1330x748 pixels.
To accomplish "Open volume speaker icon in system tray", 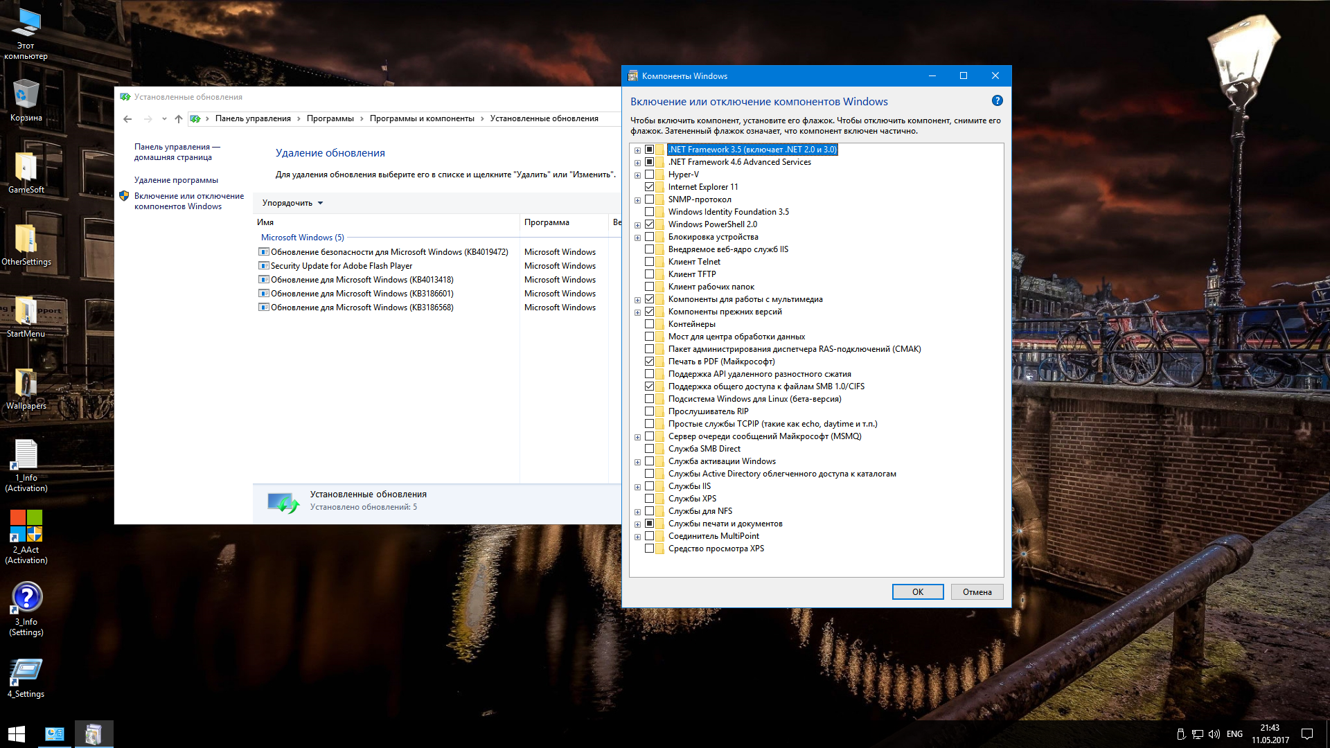I will coord(1214,734).
